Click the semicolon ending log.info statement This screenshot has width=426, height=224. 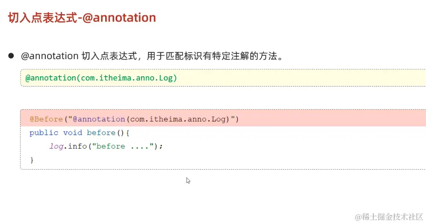[161, 147]
